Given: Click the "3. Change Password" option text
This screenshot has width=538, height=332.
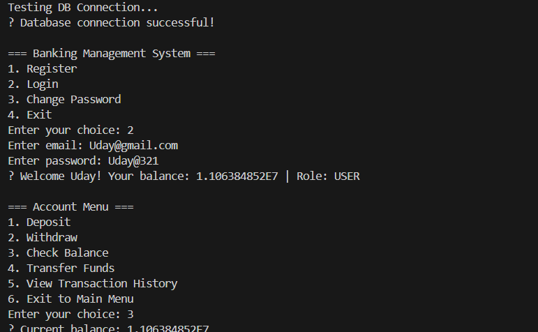Looking at the screenshot, I should (64, 100).
